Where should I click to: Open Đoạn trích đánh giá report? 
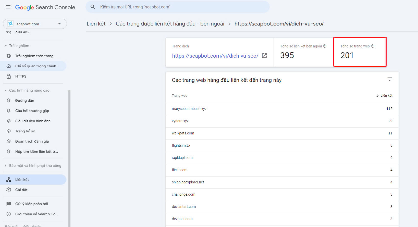point(33,141)
